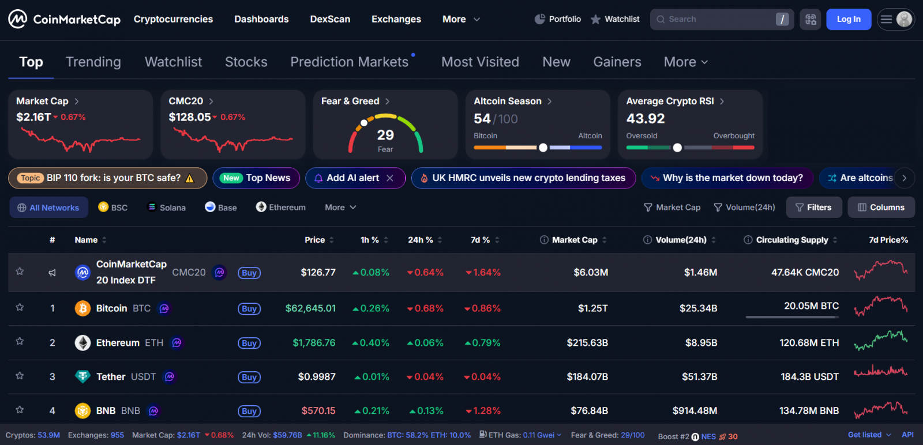
Task: Sort table by Name column
Action: click(91, 240)
